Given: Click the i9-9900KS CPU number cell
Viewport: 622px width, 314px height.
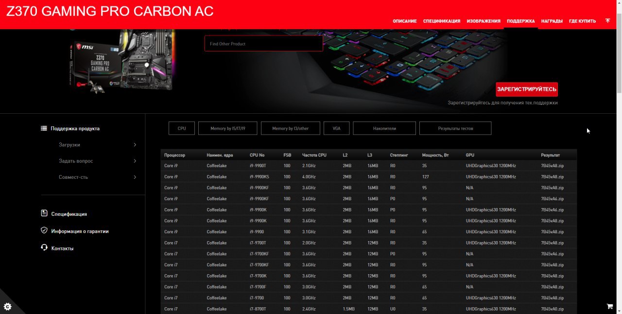Looking at the screenshot, I should tap(259, 177).
